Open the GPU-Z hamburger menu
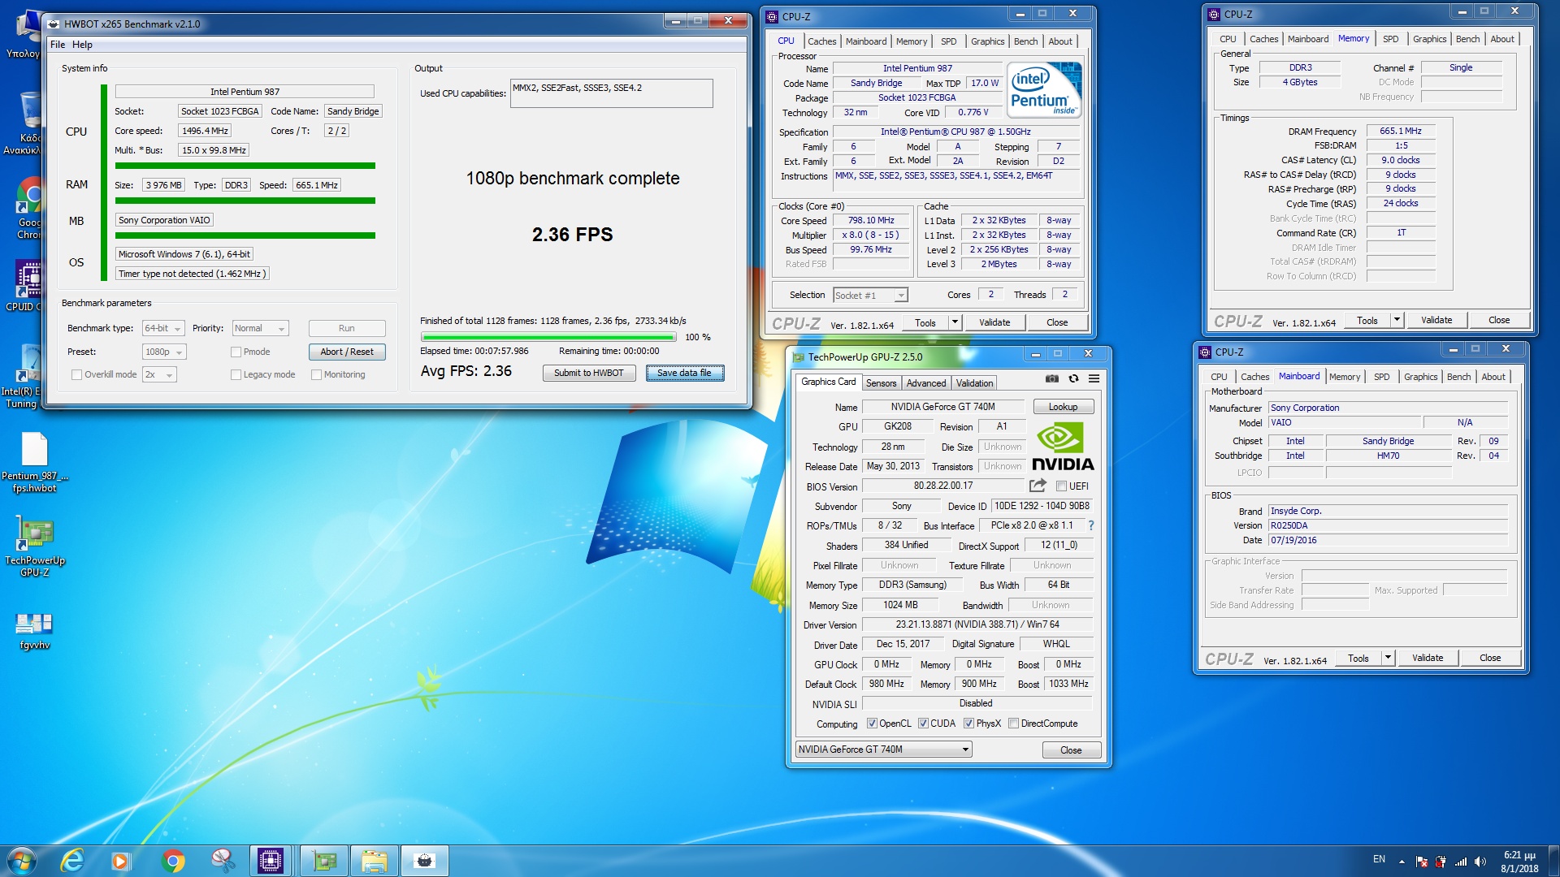The width and height of the screenshot is (1560, 877). (x=1094, y=378)
